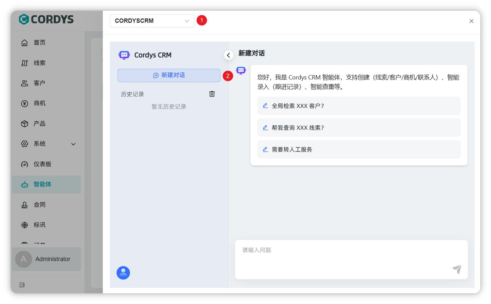The width and height of the screenshot is (491, 304).
Task: Click the Administrator avatar
Action: coord(23,259)
